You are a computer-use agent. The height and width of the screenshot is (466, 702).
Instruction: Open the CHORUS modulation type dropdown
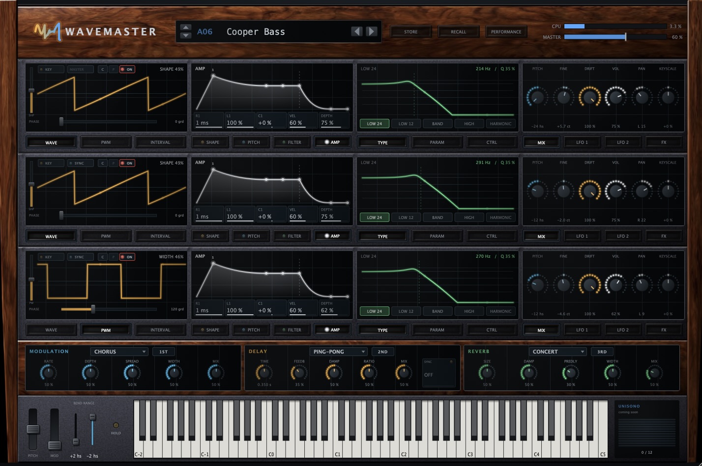119,352
